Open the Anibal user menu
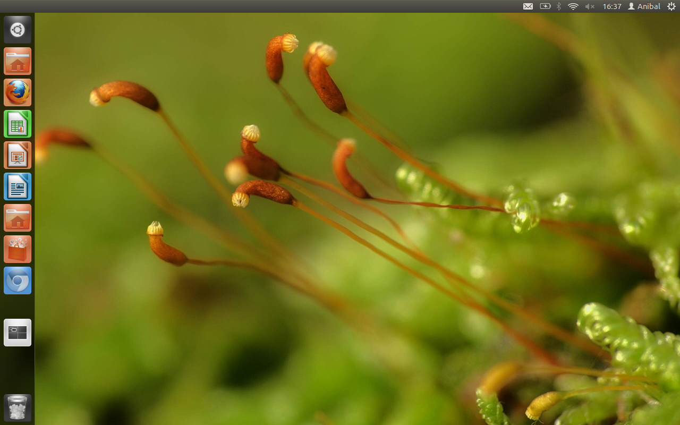Image resolution: width=680 pixels, height=425 pixels. point(644,6)
